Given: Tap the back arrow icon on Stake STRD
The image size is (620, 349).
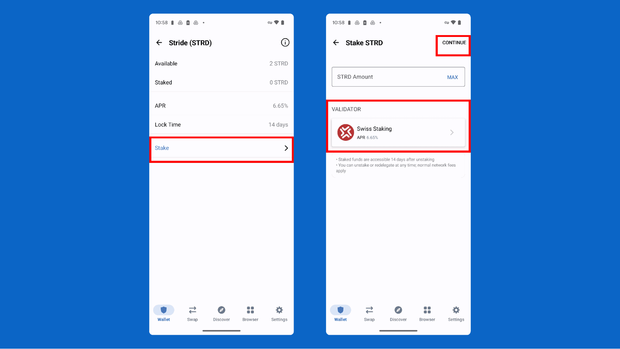Looking at the screenshot, I should click(336, 42).
